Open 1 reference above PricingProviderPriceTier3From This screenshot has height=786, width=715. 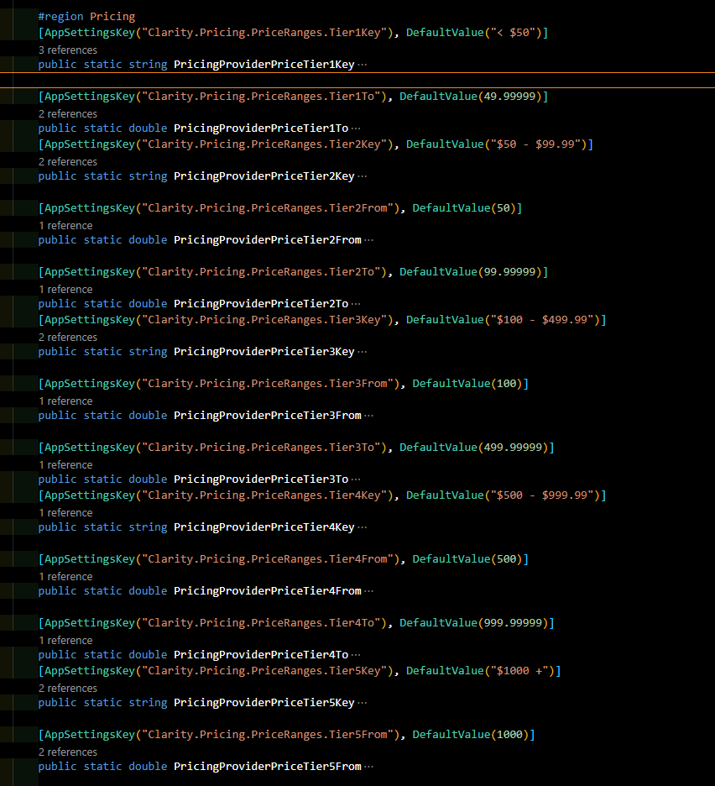65,401
